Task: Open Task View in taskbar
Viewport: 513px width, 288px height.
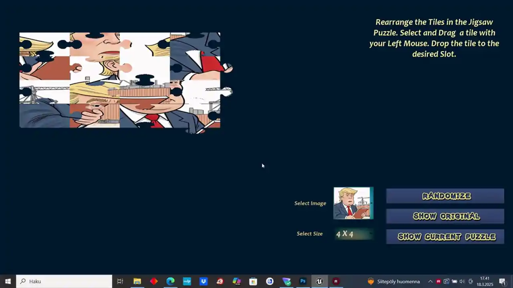Action: (x=120, y=281)
